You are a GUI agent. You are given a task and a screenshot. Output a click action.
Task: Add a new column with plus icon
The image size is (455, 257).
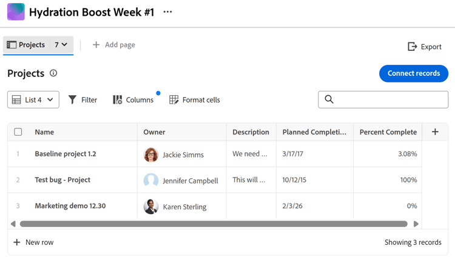tap(435, 132)
